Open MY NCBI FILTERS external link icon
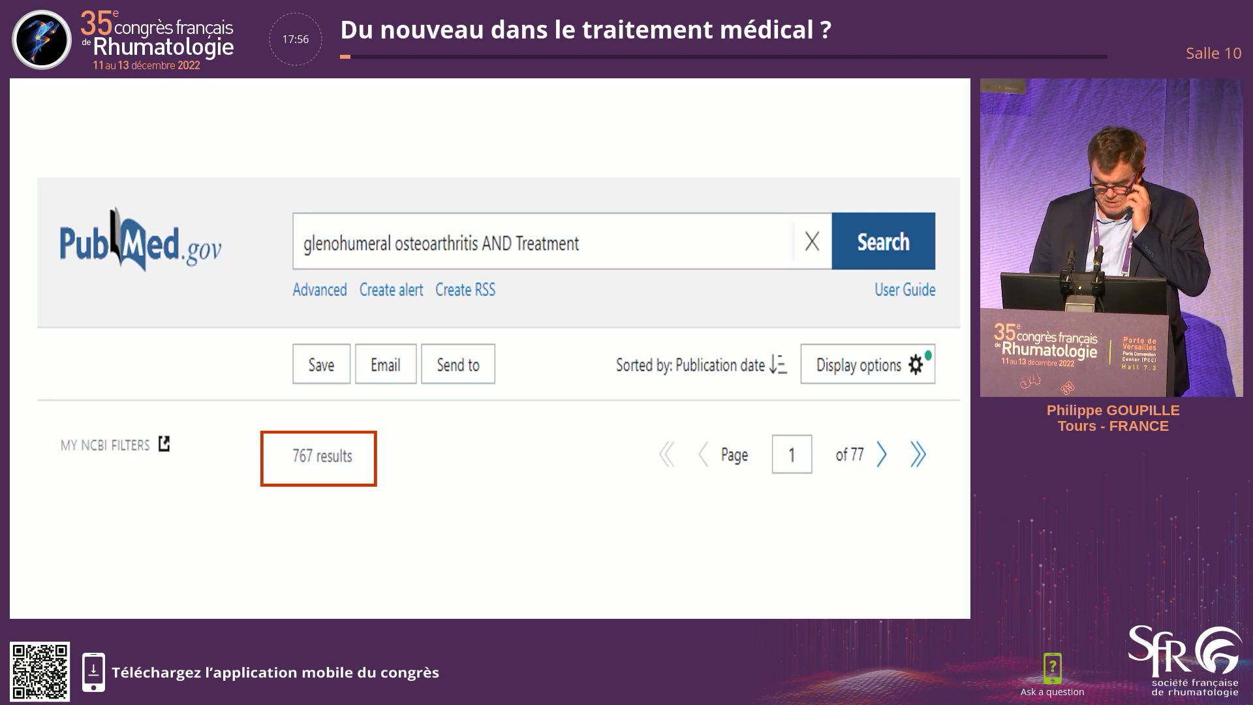 [164, 444]
